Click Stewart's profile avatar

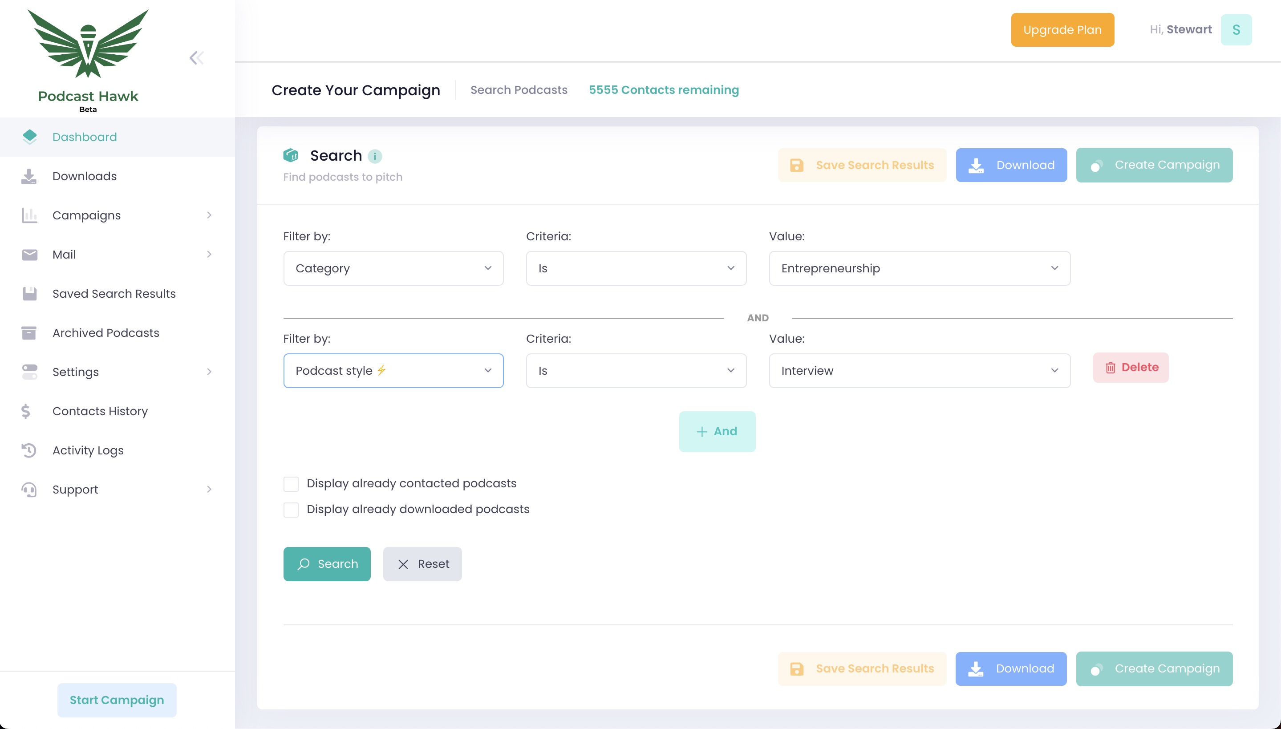point(1236,30)
